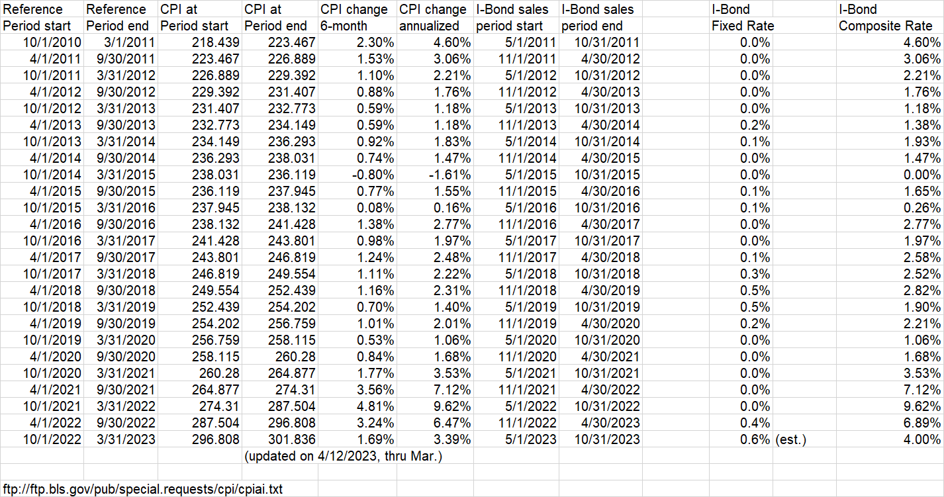
Task: Click the 9/30/2021 period end cell
Action: (x=121, y=390)
